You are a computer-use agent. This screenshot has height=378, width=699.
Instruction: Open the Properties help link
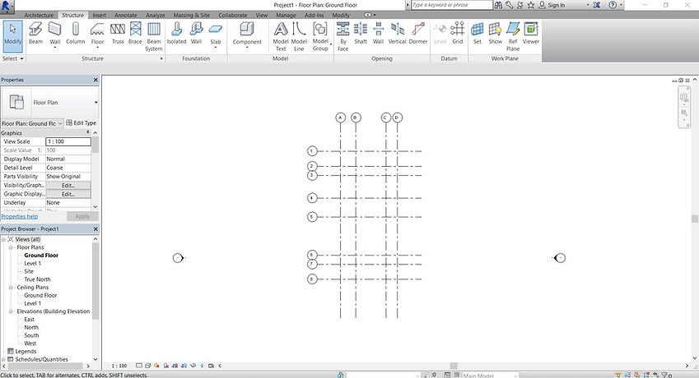[20, 217]
